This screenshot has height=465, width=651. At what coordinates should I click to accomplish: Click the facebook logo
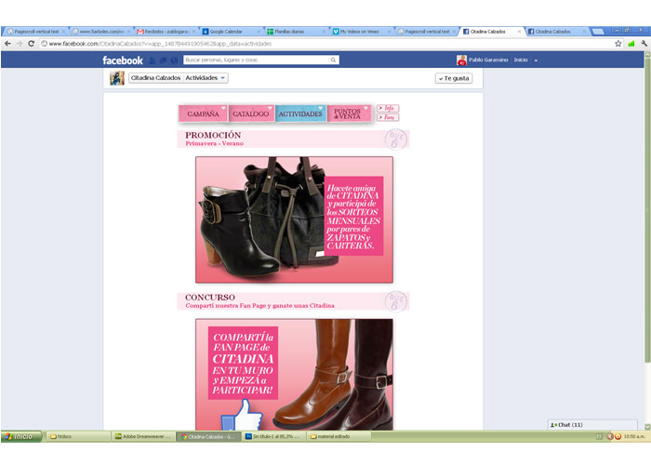[123, 60]
